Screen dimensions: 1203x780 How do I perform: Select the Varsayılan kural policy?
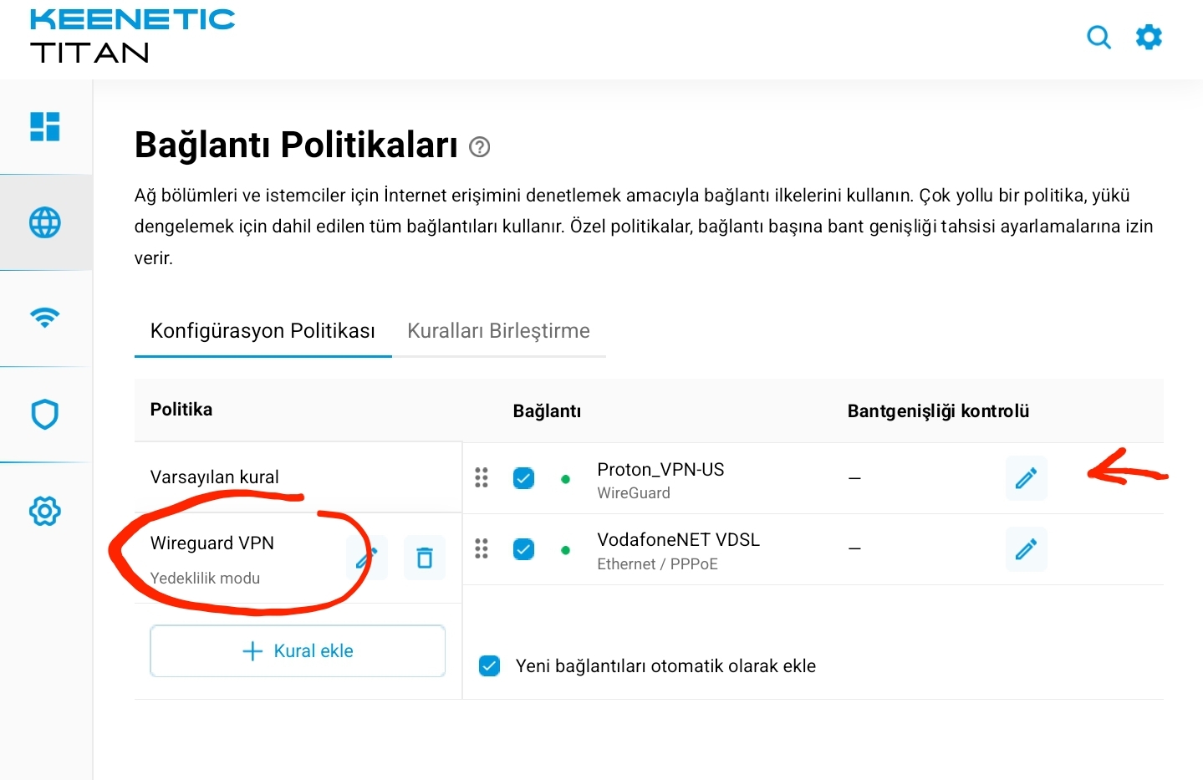(x=215, y=477)
